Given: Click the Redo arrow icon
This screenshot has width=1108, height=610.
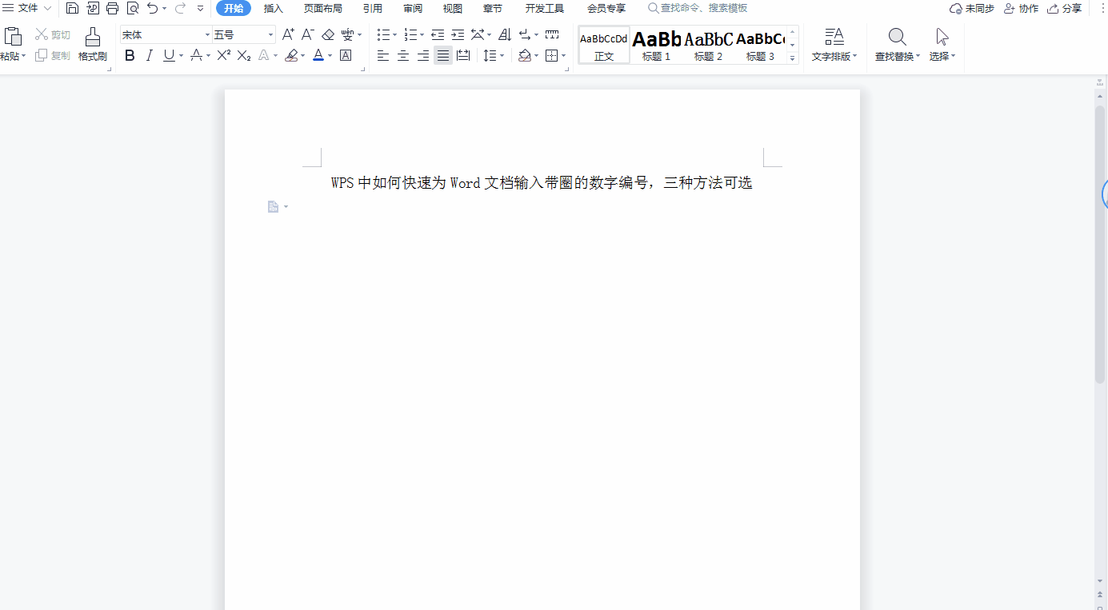Looking at the screenshot, I should (x=180, y=9).
